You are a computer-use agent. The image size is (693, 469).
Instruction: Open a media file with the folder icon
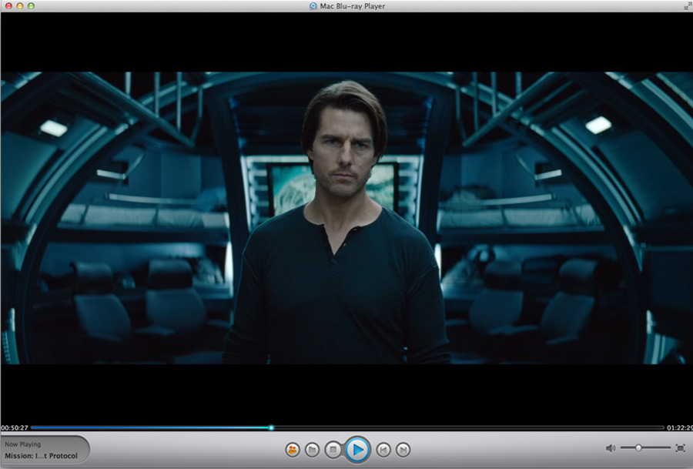click(313, 449)
